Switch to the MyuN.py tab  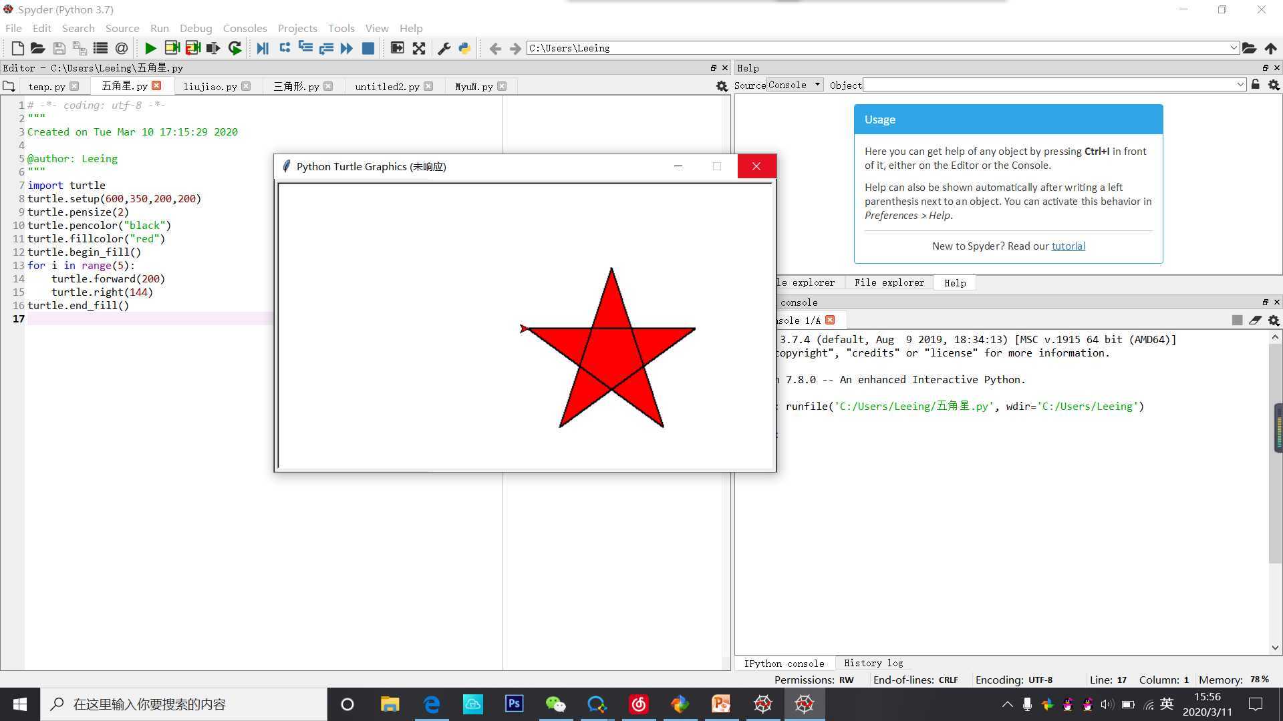(474, 87)
